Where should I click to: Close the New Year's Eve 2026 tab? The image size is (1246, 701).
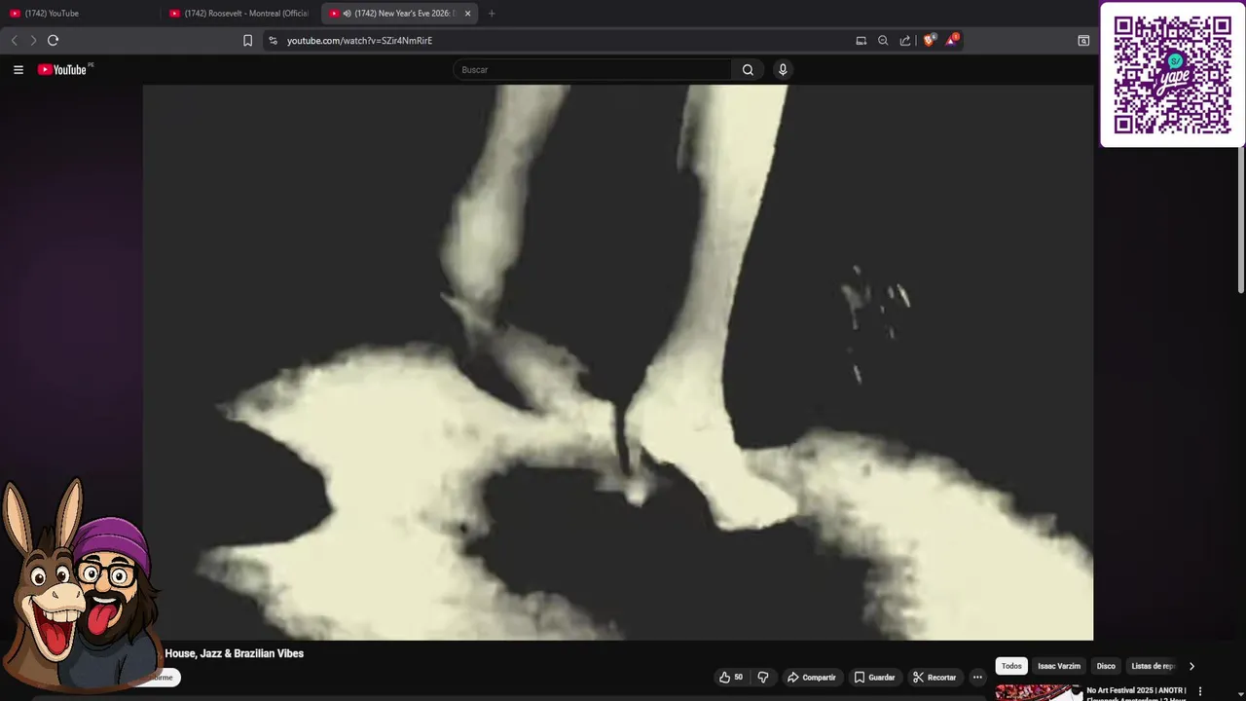pyautogui.click(x=467, y=14)
